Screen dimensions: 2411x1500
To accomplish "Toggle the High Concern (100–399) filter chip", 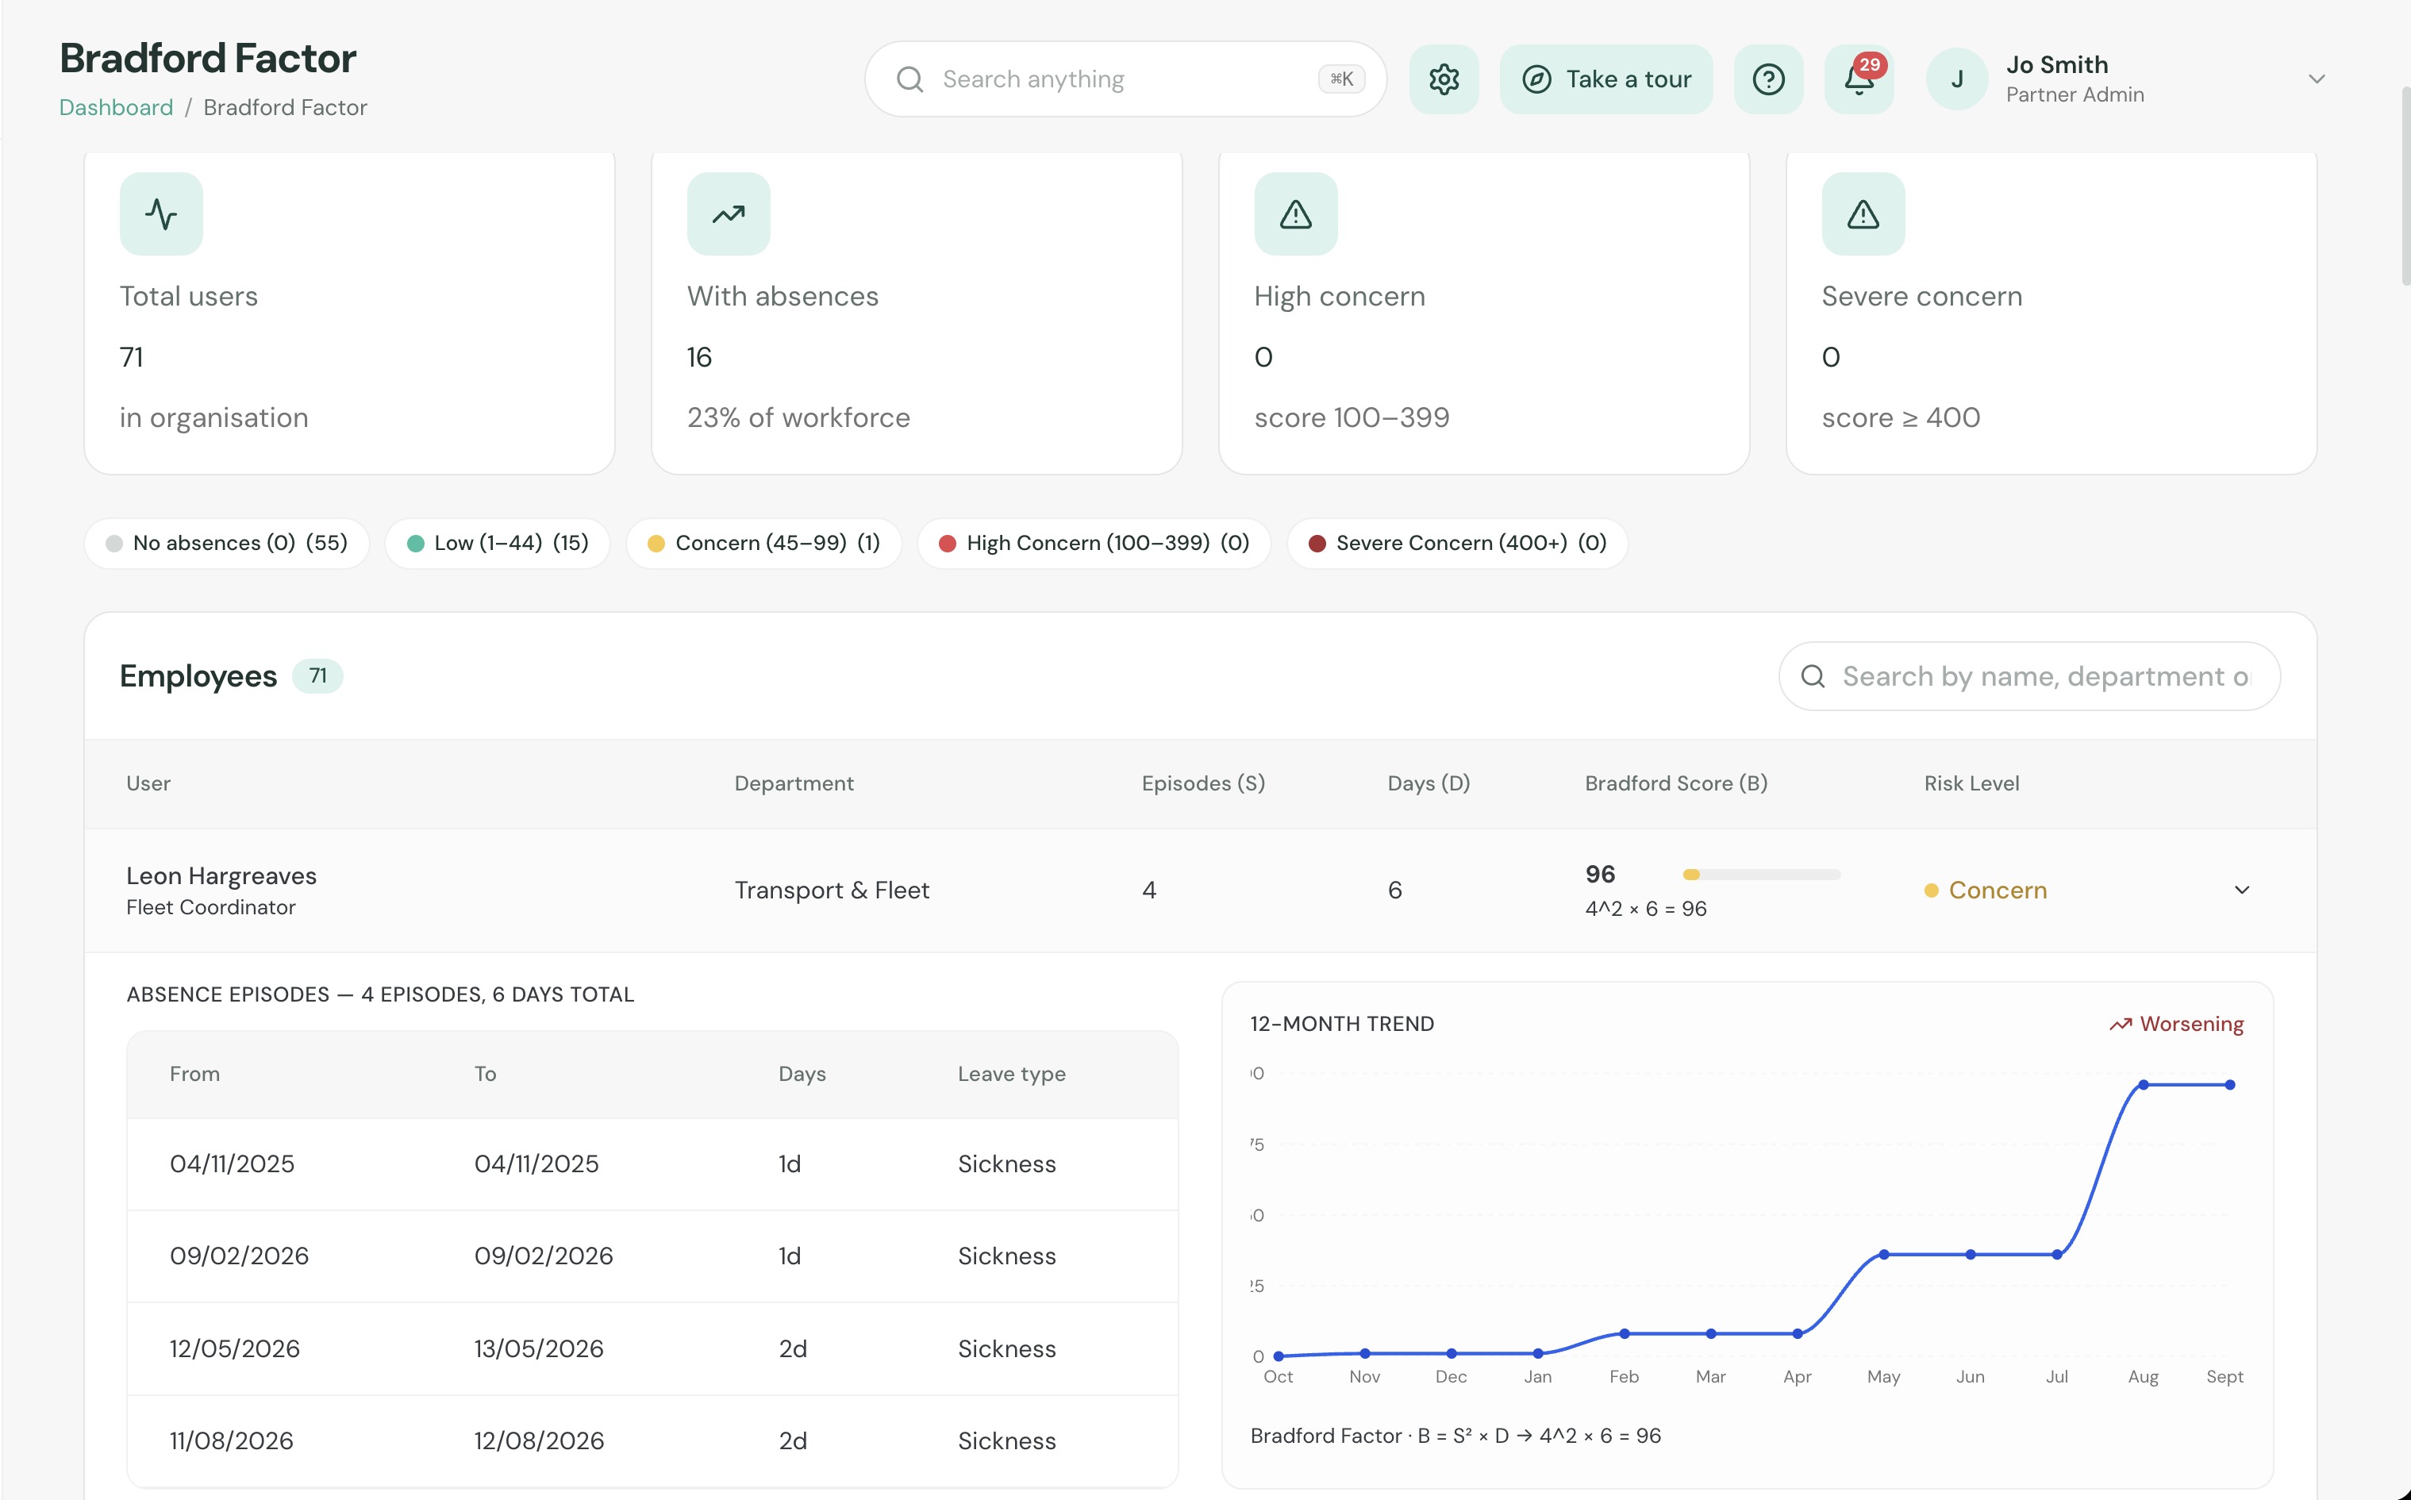I will pyautogui.click(x=1094, y=543).
